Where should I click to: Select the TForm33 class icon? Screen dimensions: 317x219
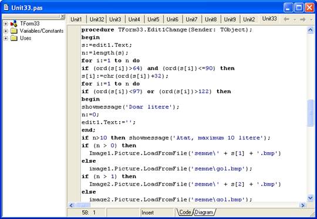coord(14,23)
